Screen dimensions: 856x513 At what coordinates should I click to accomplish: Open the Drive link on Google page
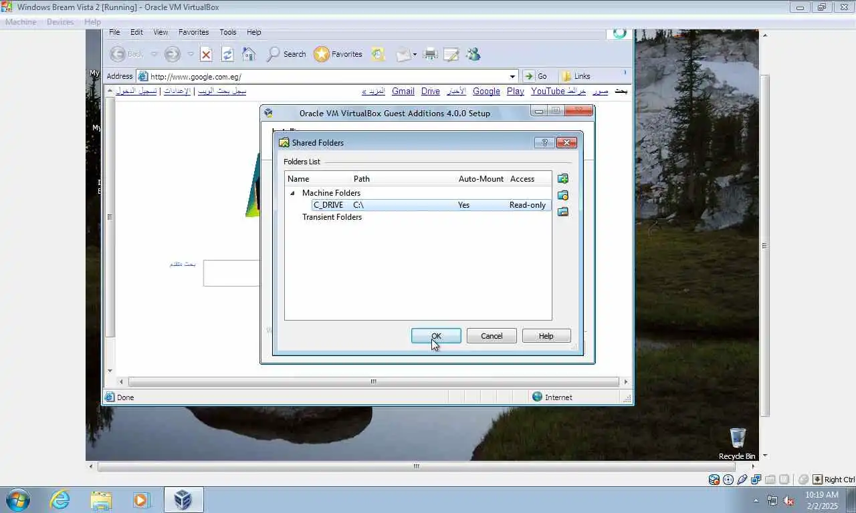coord(431,92)
